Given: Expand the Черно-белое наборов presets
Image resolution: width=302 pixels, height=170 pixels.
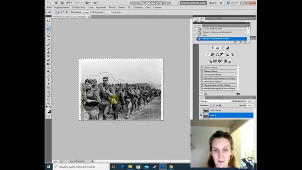Looking at the screenshot, I should (202, 82).
